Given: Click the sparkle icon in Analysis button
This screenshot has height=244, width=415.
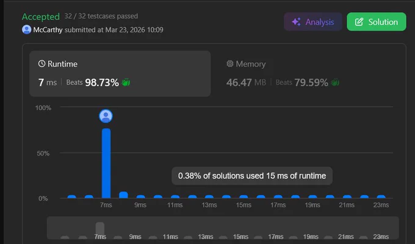Looking at the screenshot, I should (296, 22).
